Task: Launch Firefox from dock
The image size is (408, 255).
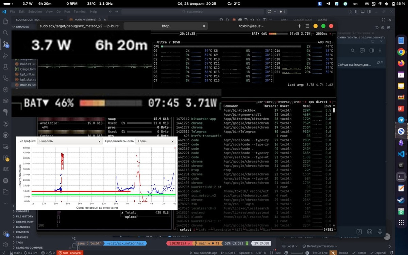Action: 401,63
